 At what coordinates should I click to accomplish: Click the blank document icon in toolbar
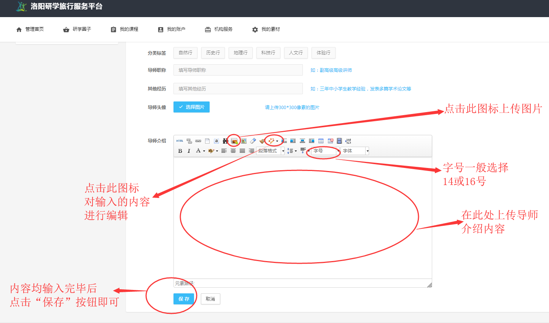pyautogui.click(x=207, y=141)
